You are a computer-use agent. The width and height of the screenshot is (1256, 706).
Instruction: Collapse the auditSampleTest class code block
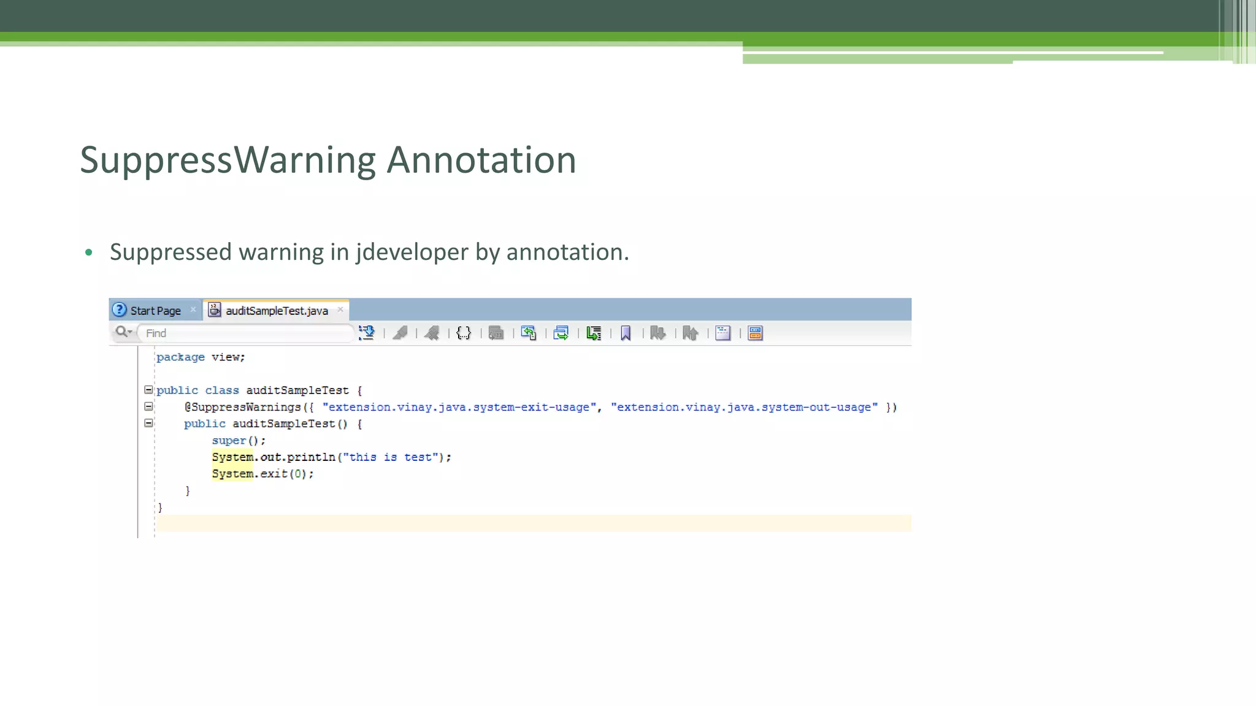(x=148, y=390)
